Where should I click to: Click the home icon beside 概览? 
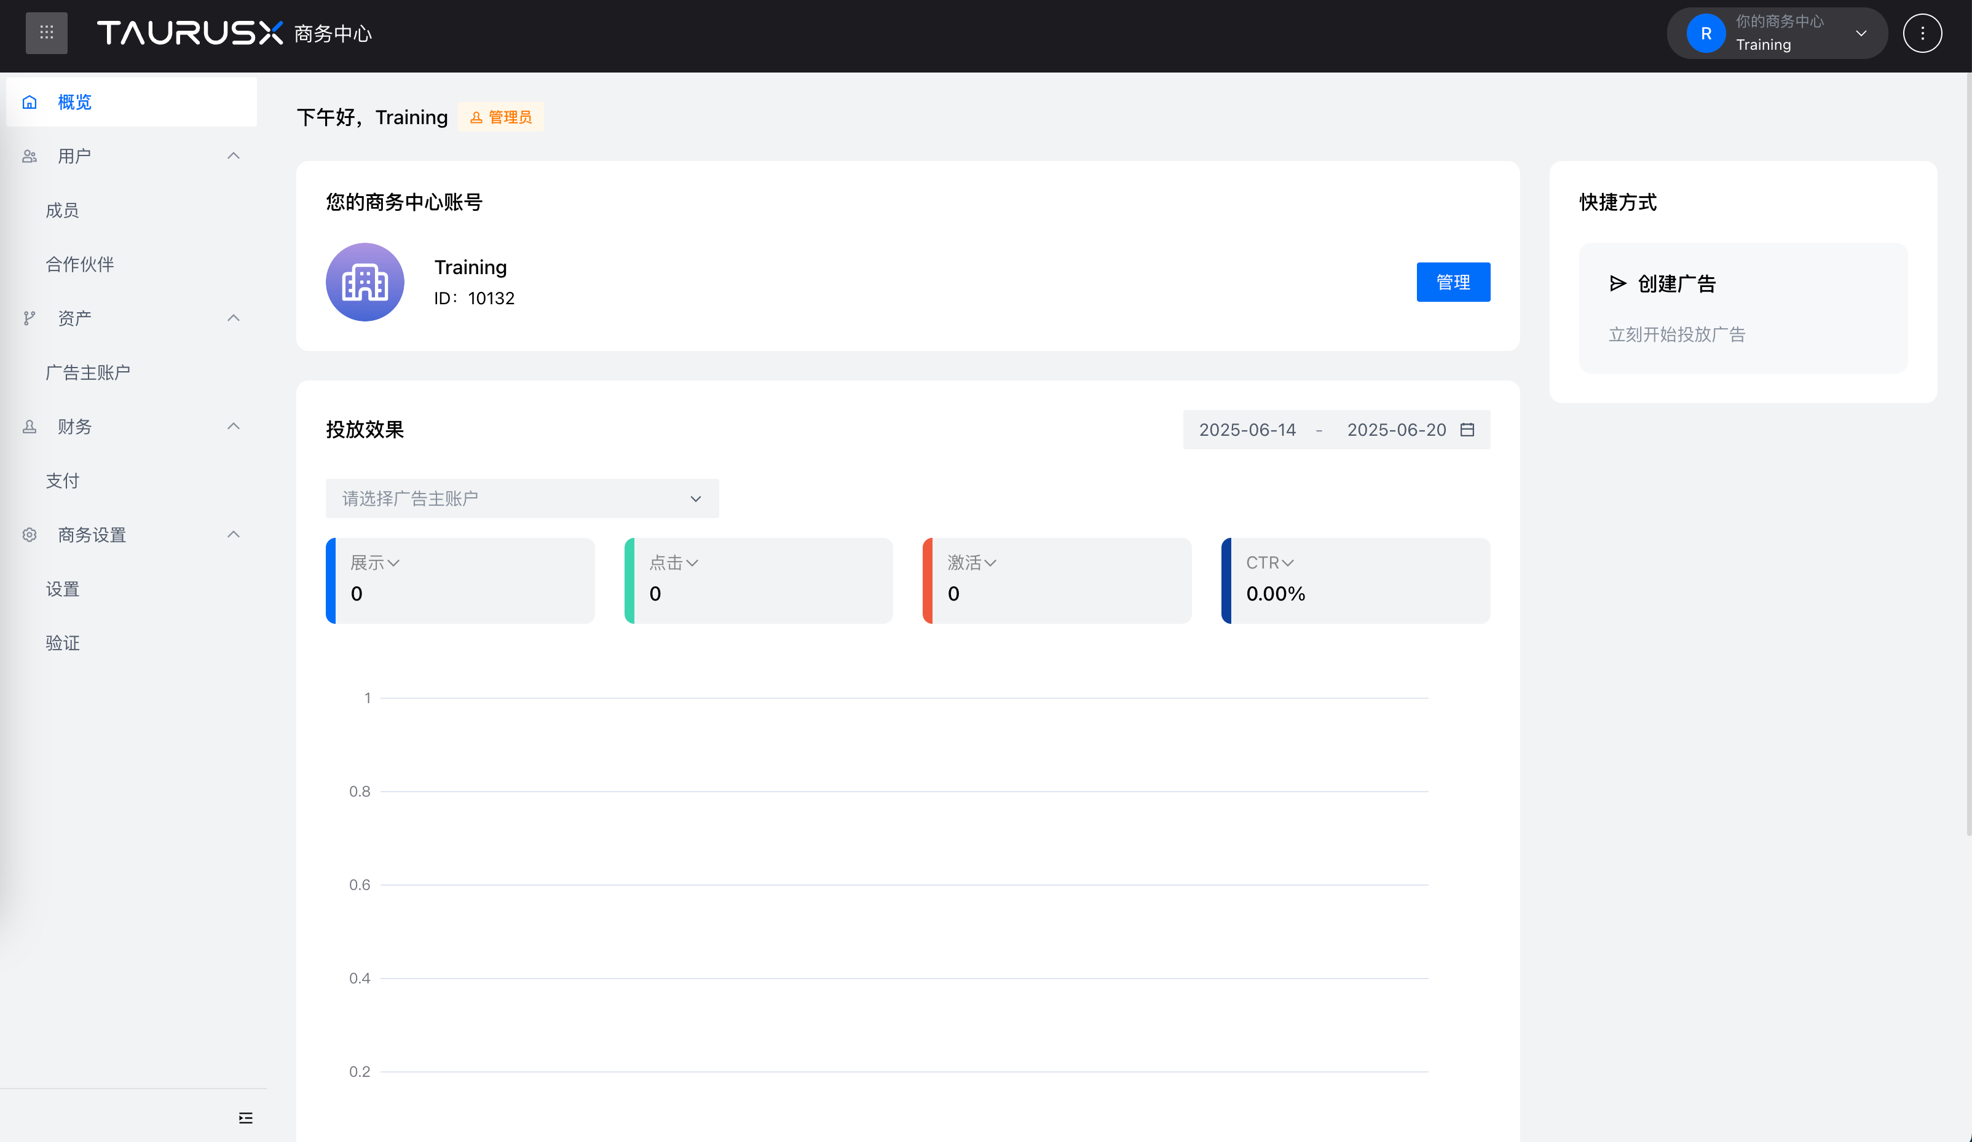pos(30,101)
